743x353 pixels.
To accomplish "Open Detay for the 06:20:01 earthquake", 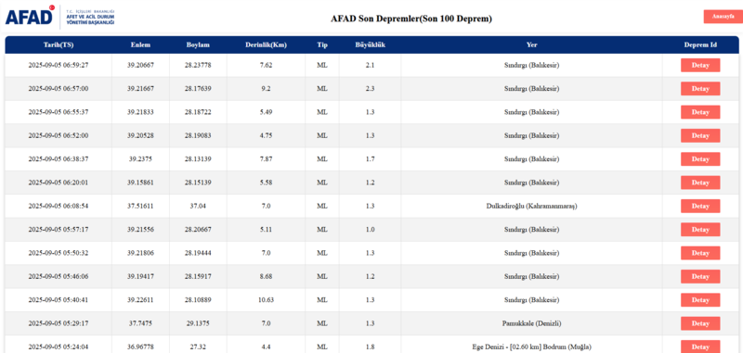I will pyautogui.click(x=700, y=183).
